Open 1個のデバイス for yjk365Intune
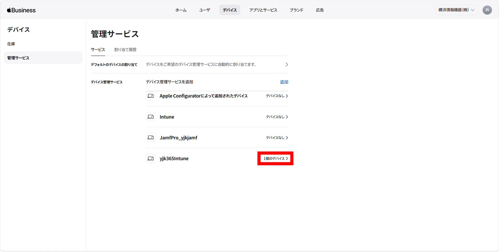499x252 pixels. [x=276, y=159]
